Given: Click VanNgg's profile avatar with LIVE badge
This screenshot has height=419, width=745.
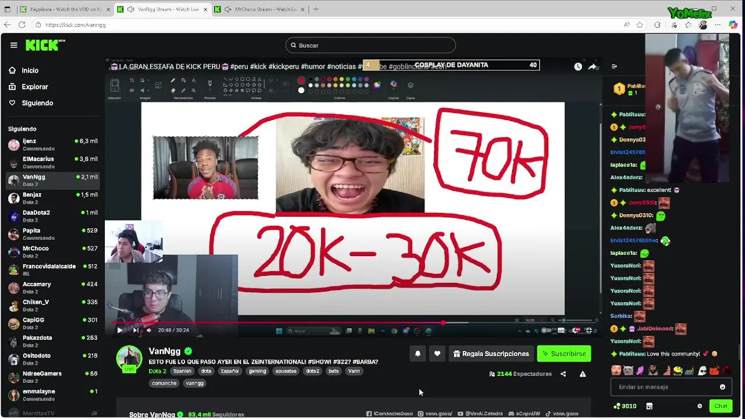Looking at the screenshot, I should [x=129, y=360].
